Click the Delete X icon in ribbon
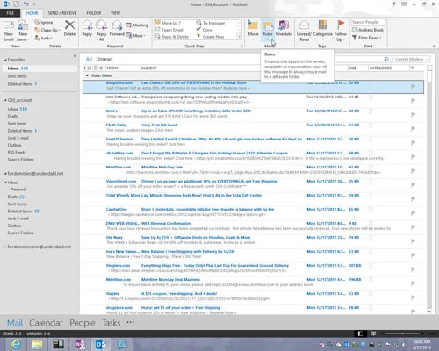The image size is (439, 351). click(x=69, y=25)
